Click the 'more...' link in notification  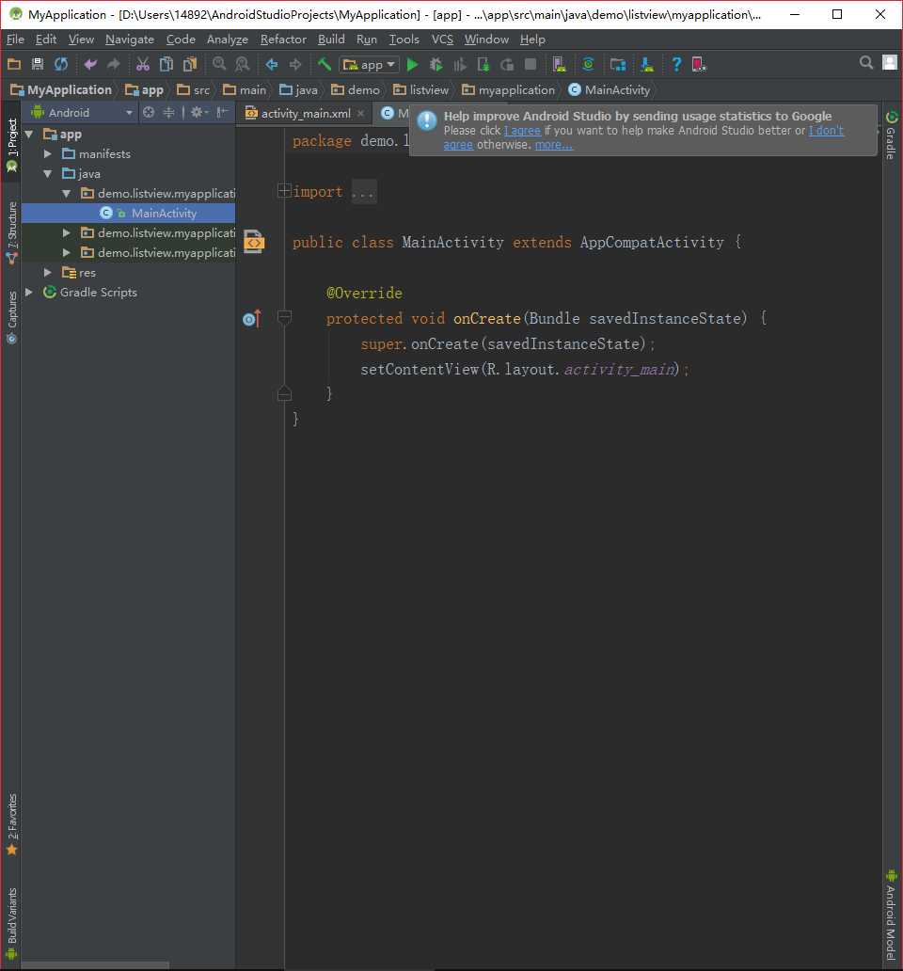[x=553, y=145]
